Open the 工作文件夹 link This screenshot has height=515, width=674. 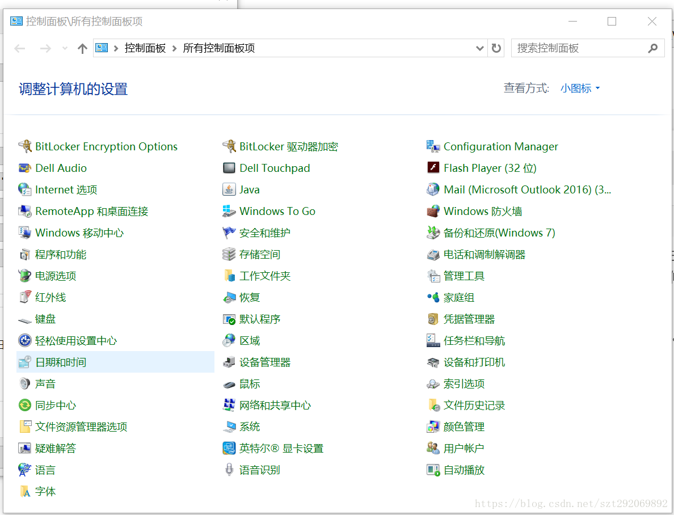point(265,276)
